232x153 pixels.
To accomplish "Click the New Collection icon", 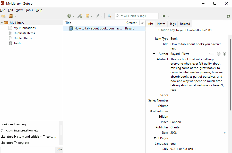I will [x=3, y=16].
